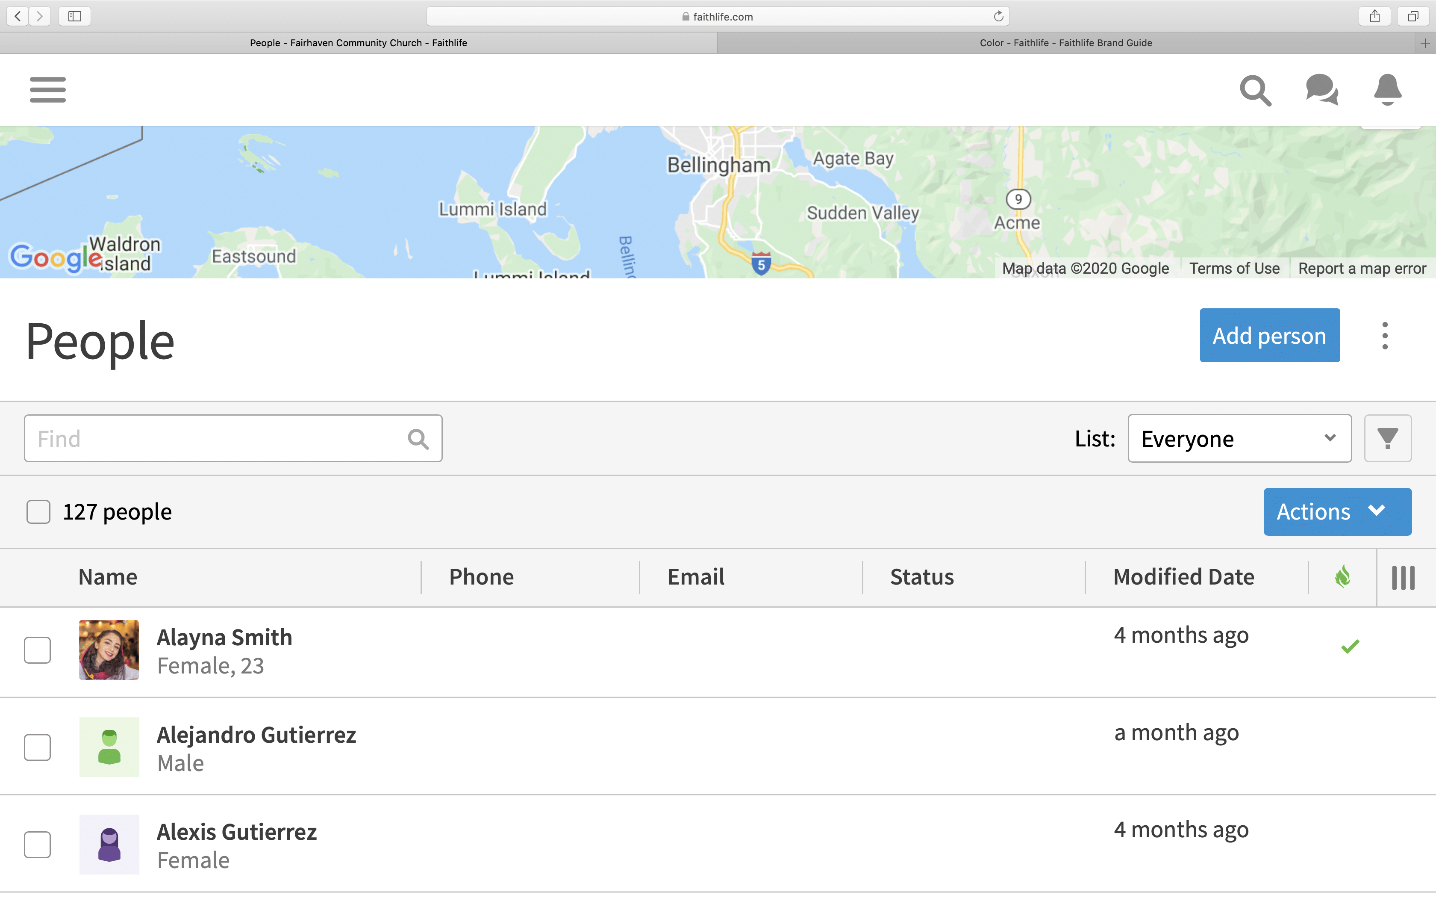
Task: Click the Sudden Valley map label
Action: tap(863, 213)
